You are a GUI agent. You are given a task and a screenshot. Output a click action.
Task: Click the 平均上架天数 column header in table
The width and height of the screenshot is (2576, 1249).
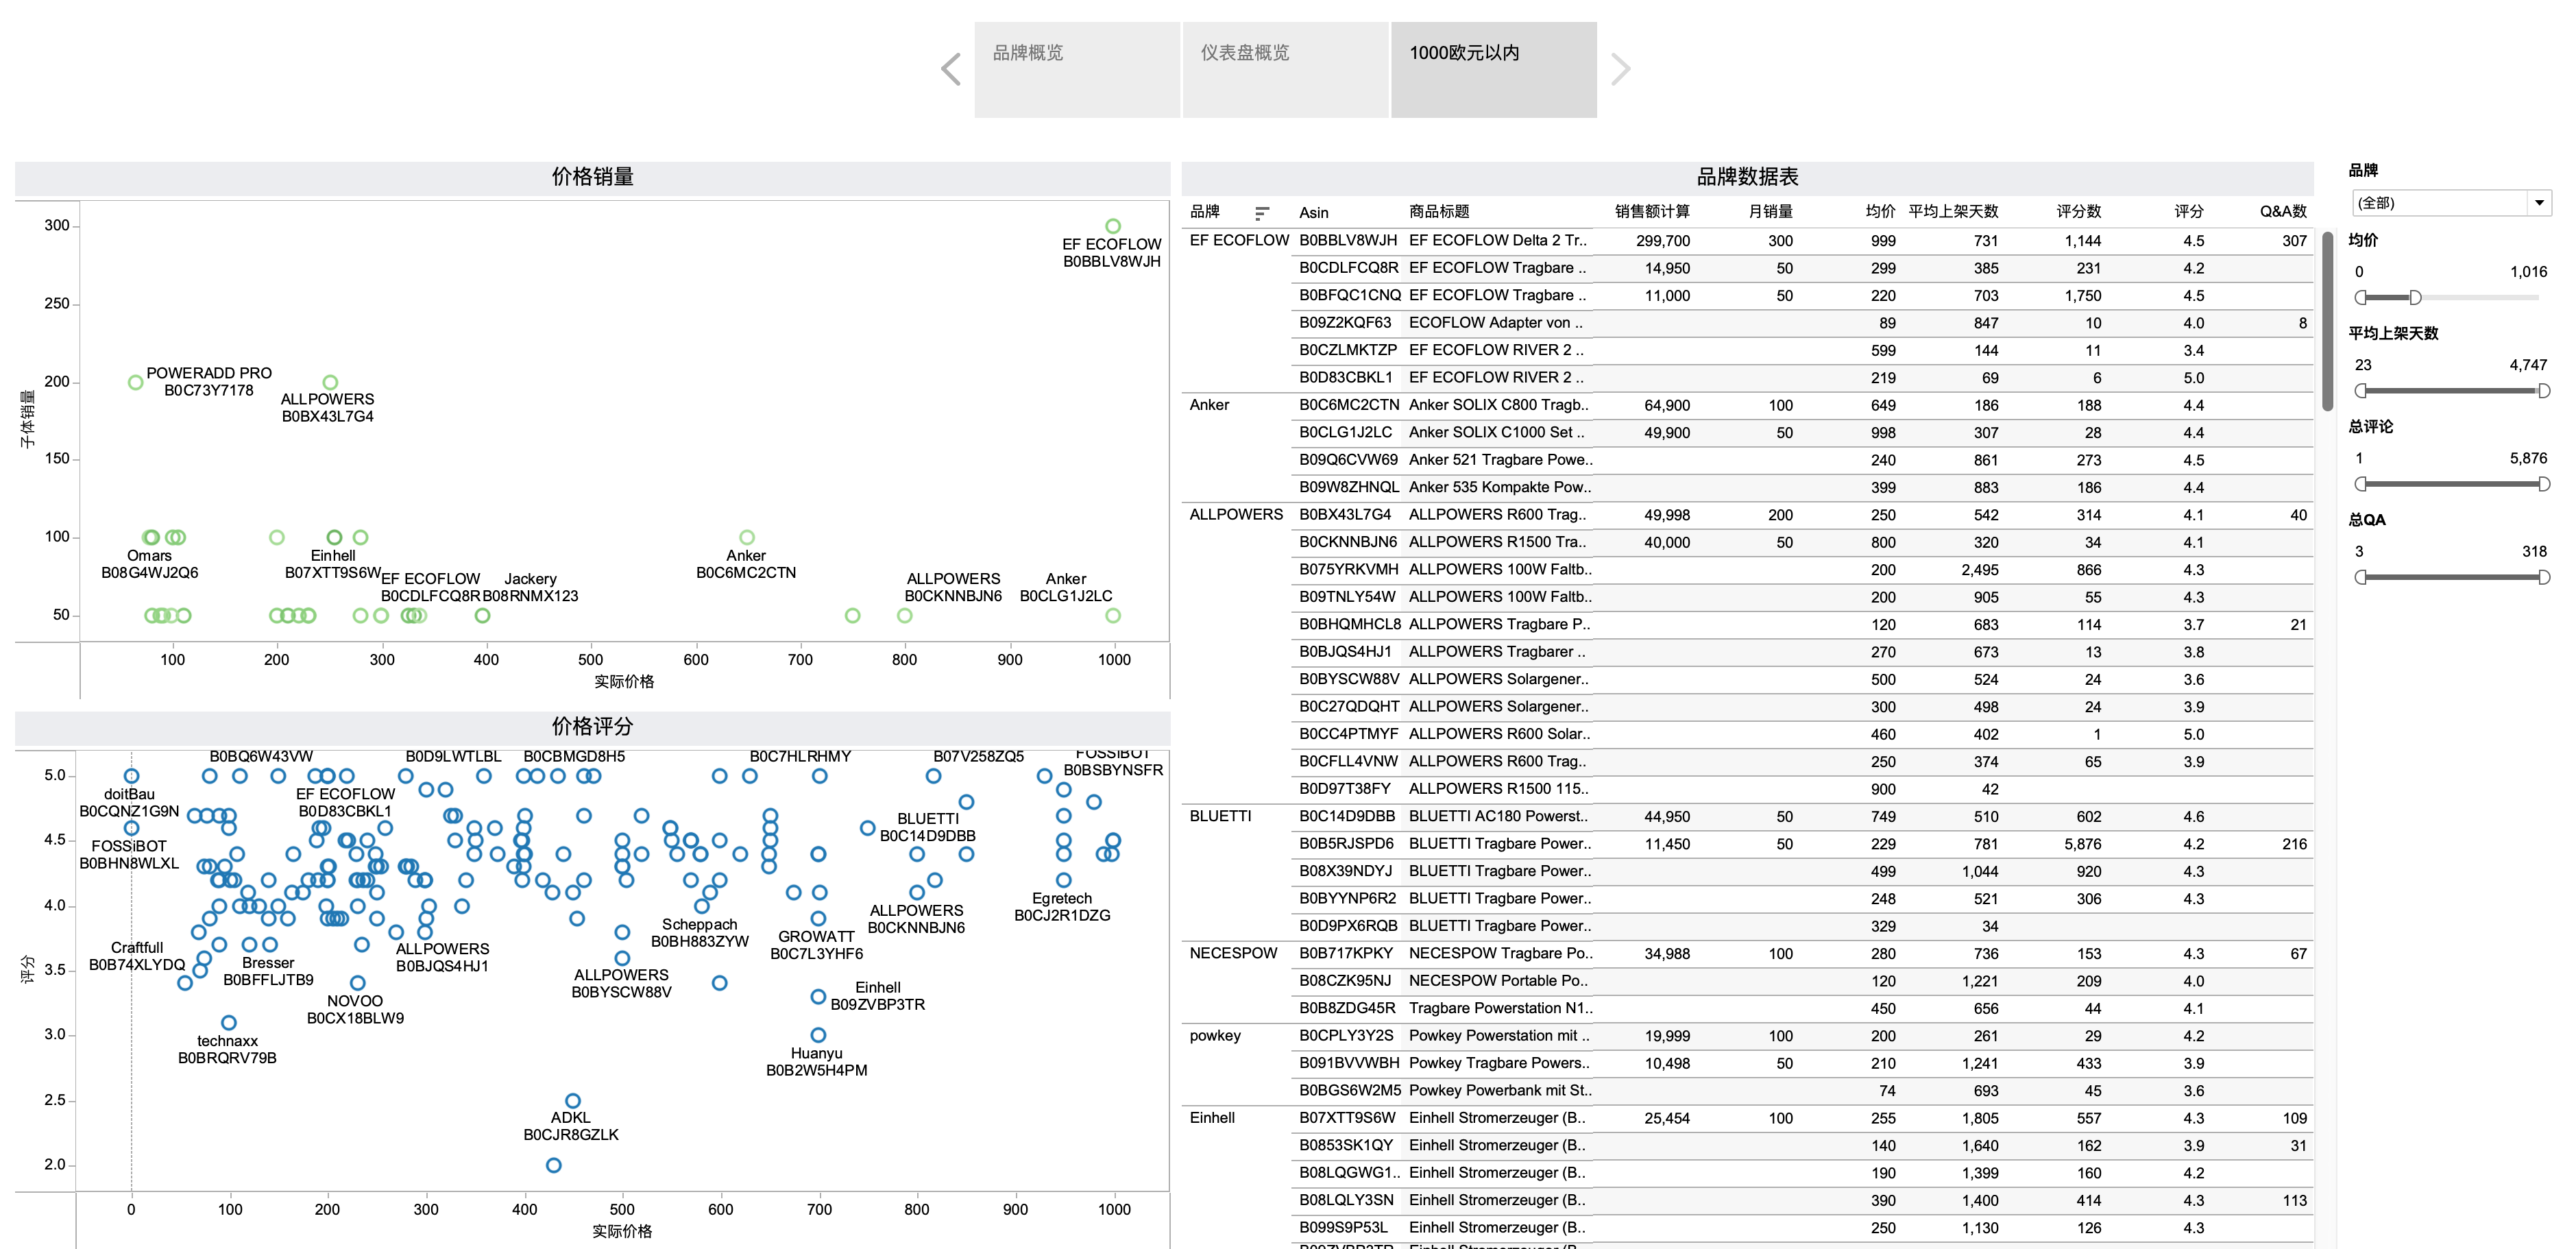[1953, 211]
